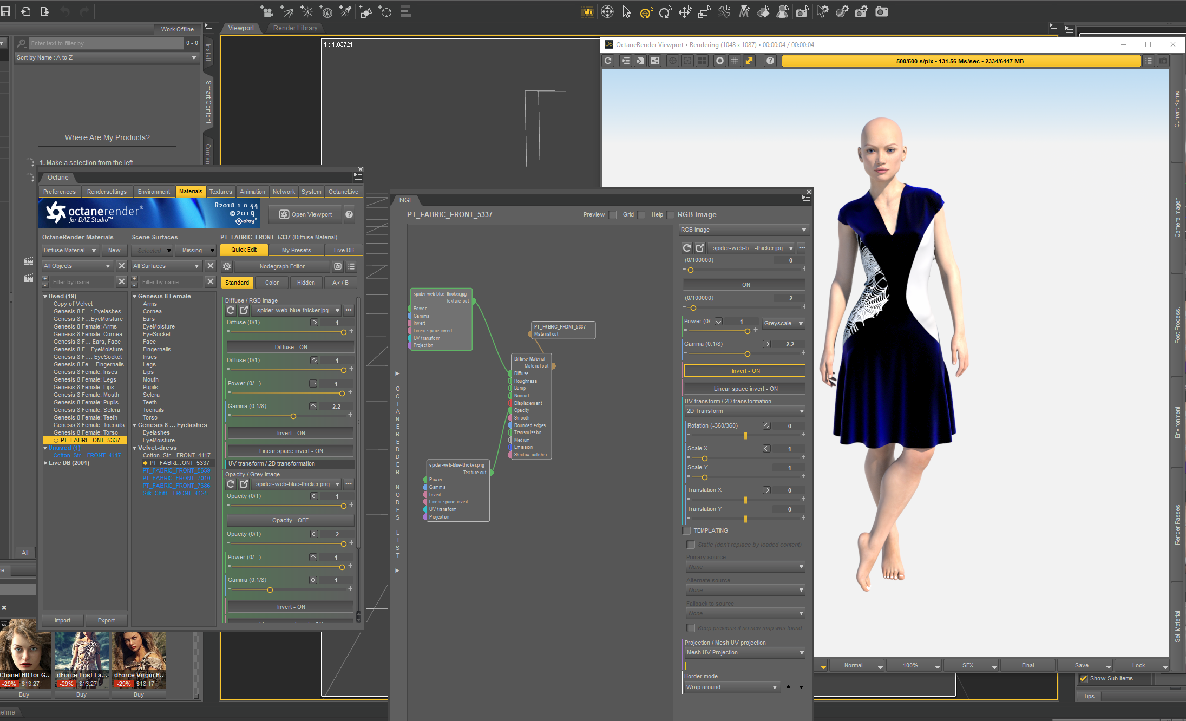Screen dimensions: 1186x721
Task: Click the Nodegraph Editor button
Action: click(x=282, y=266)
